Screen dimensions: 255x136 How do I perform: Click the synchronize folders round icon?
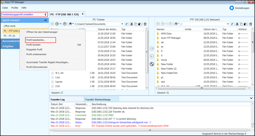click(152, 64)
